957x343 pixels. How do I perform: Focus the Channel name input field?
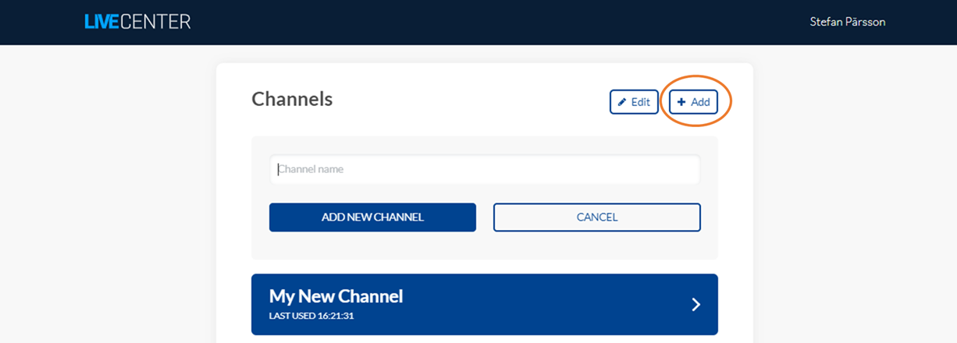[x=485, y=169]
